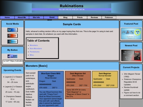Click the Shin Megami Tensei (1992) project item
The height and width of the screenshot is (107, 143).
[132, 75]
